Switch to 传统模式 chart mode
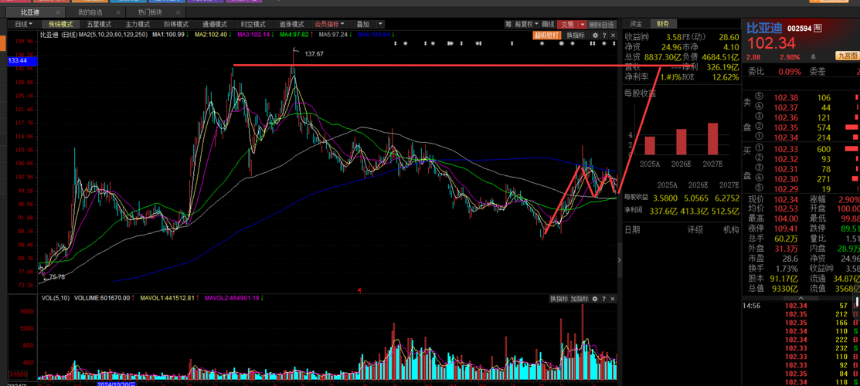 [61, 24]
